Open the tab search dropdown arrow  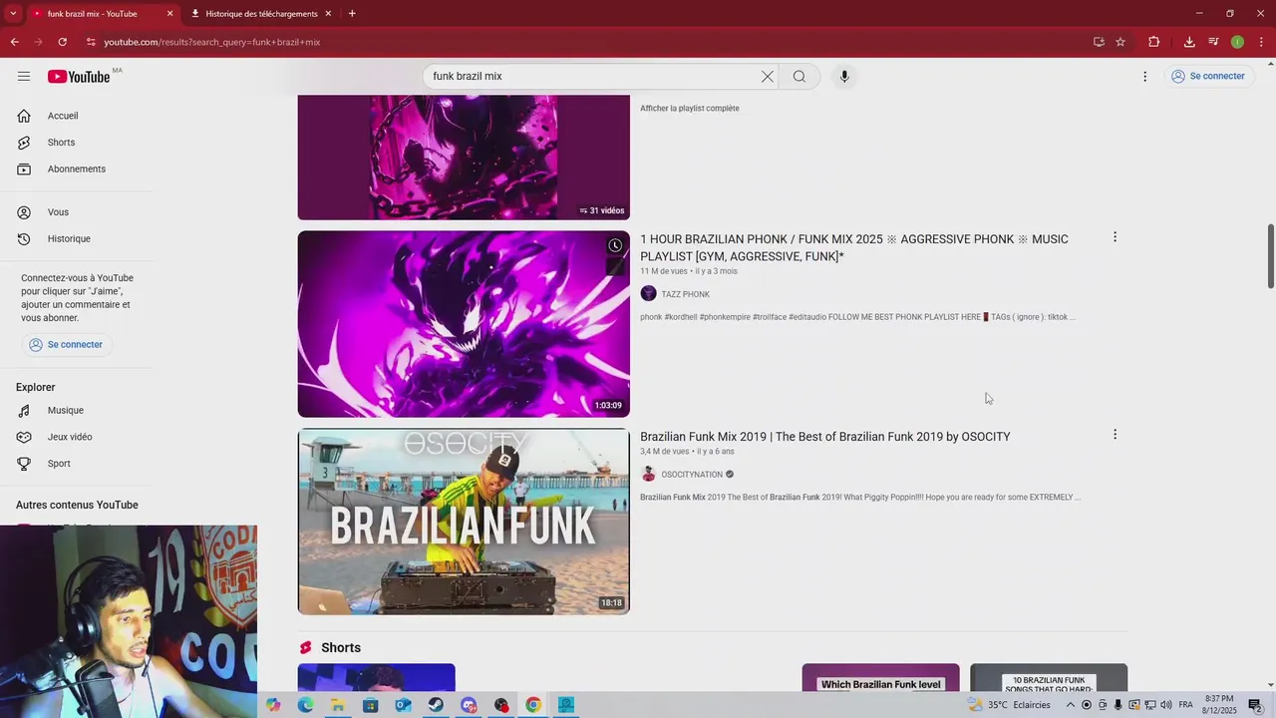[x=13, y=14]
